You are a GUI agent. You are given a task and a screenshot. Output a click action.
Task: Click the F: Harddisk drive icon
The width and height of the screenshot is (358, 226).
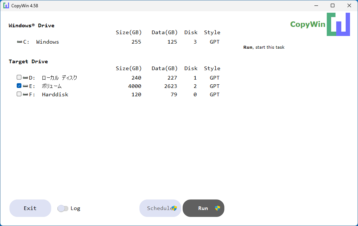point(25,94)
